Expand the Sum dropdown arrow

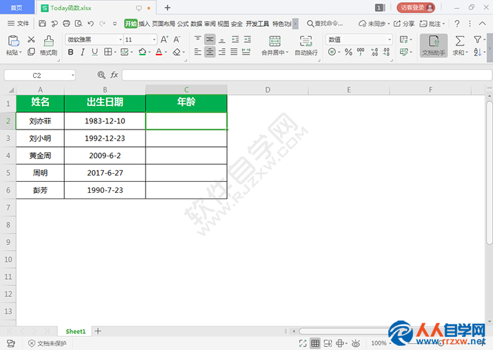[x=467, y=52]
